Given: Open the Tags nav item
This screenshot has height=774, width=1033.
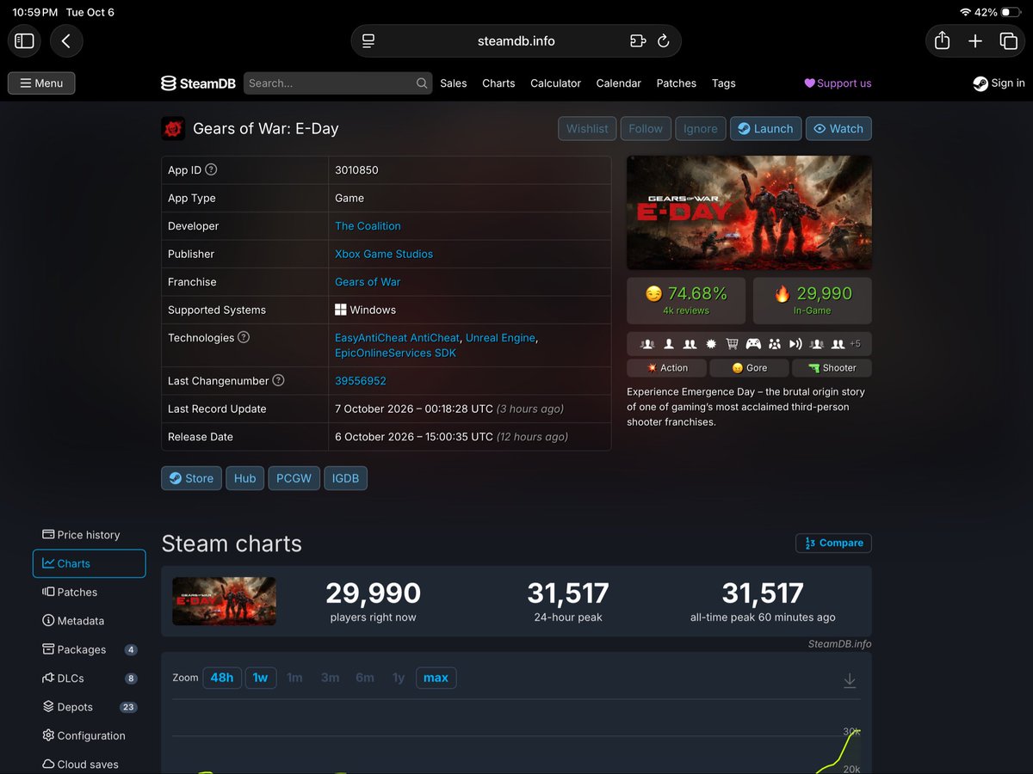Looking at the screenshot, I should click(723, 83).
